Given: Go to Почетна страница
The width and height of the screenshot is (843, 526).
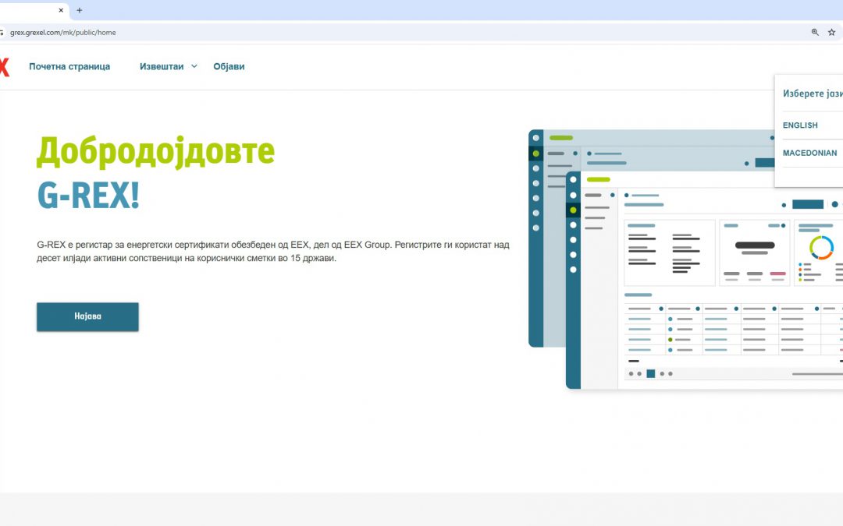Looking at the screenshot, I should coord(69,67).
